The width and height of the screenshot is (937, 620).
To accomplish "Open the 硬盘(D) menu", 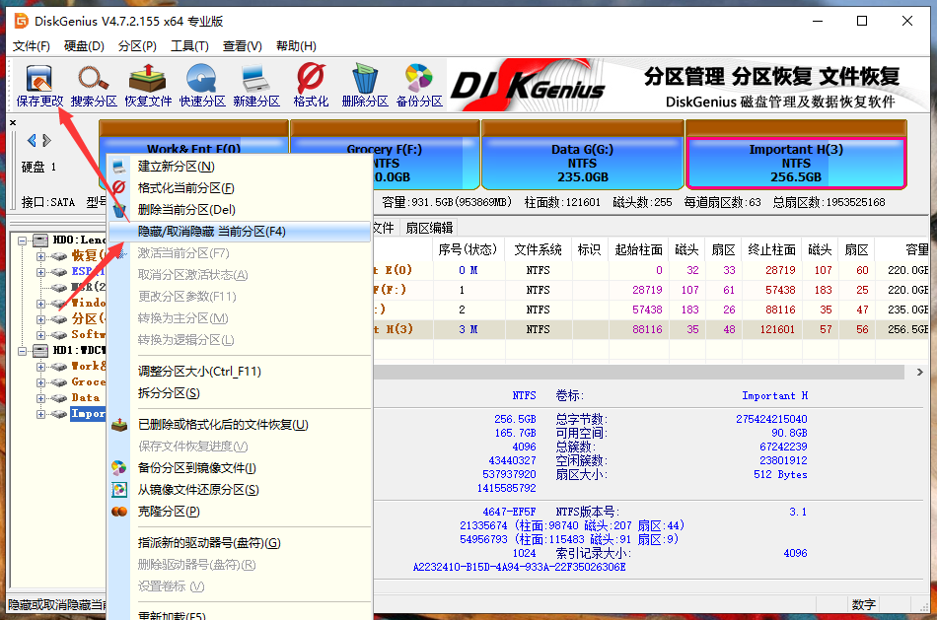I will [x=84, y=46].
